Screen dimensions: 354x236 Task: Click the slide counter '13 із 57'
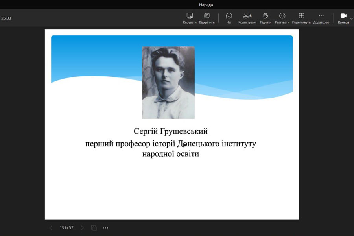tap(66, 228)
